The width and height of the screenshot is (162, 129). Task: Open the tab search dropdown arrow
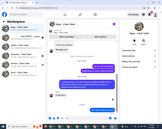3,3
